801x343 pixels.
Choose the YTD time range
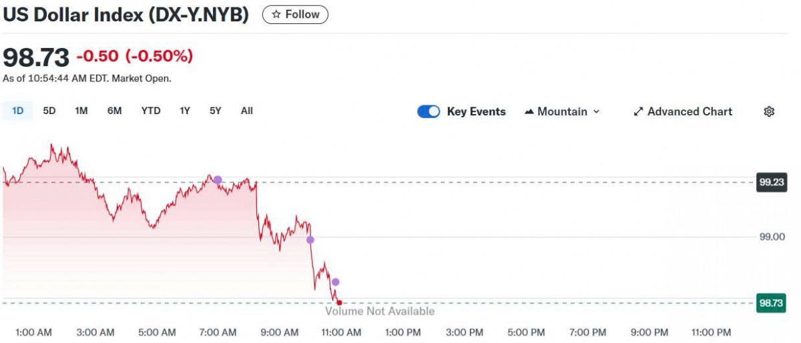[x=151, y=111]
